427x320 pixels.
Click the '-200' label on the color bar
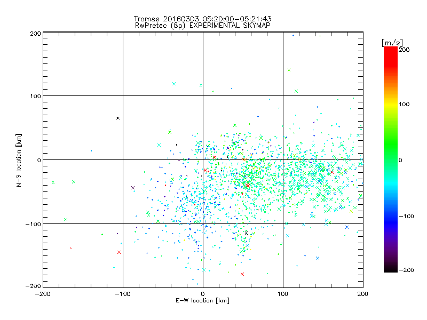(407, 270)
